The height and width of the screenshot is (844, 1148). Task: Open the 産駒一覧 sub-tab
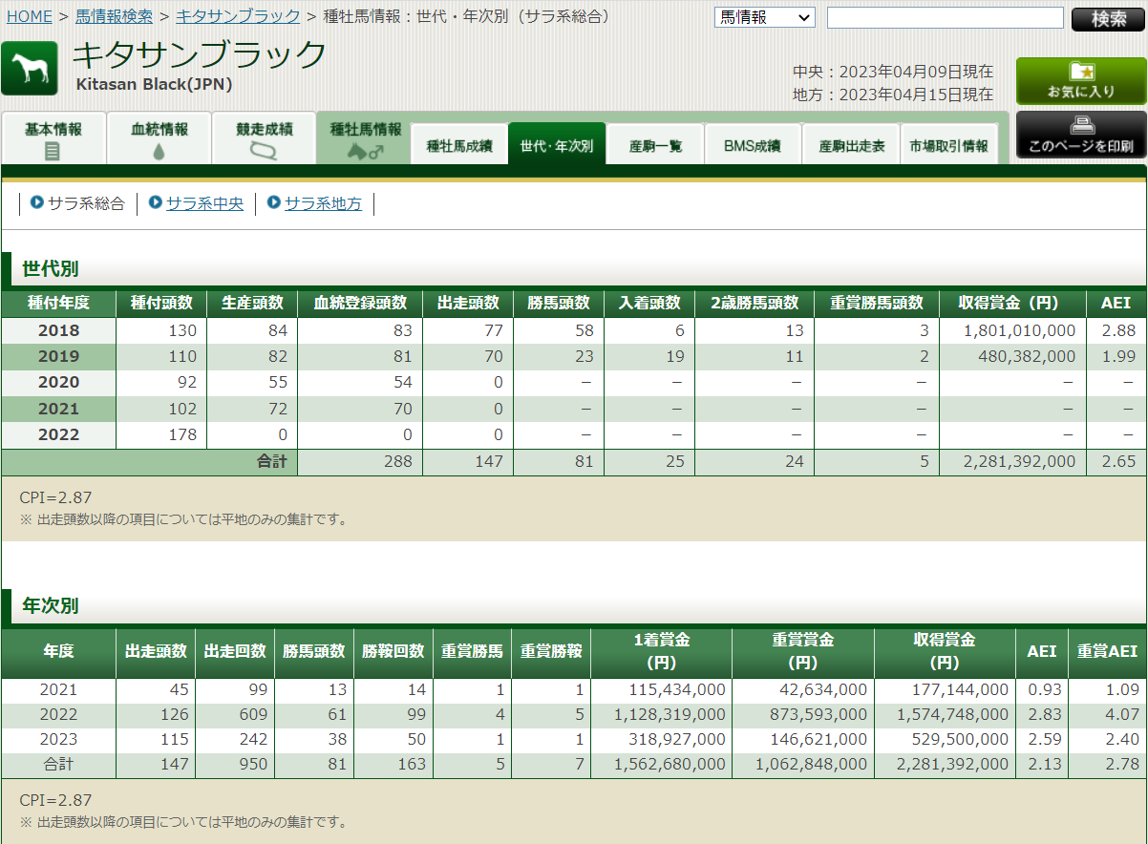click(655, 146)
